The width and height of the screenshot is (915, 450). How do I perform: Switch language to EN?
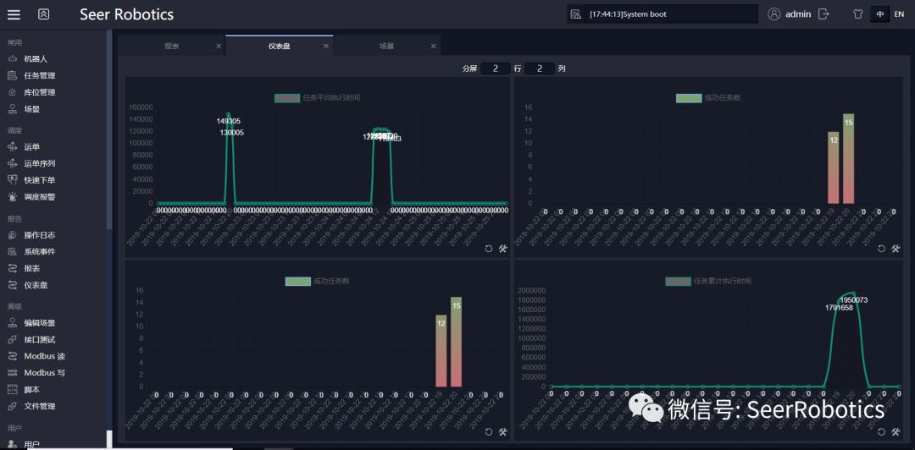[899, 14]
